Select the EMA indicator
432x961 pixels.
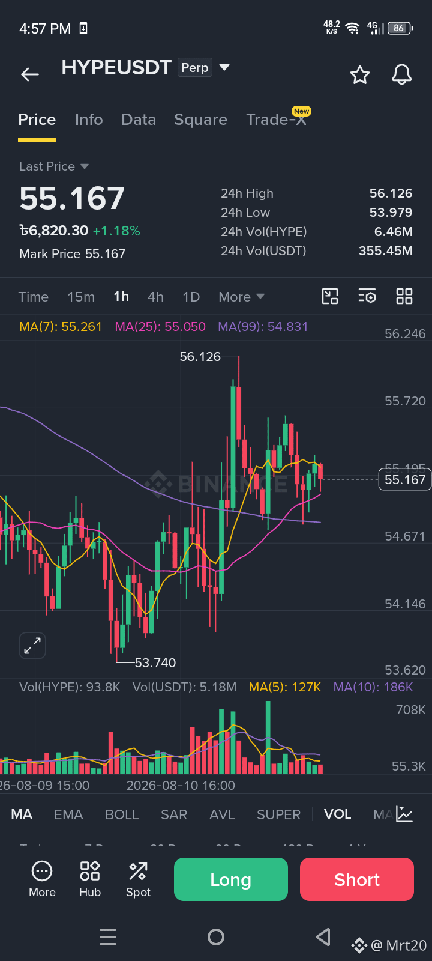(68, 814)
